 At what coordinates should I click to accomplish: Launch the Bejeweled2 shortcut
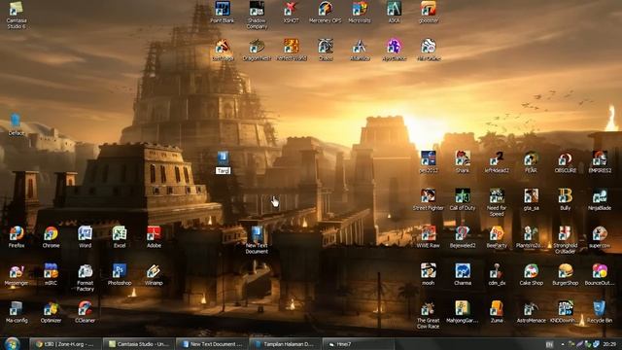[x=463, y=237]
